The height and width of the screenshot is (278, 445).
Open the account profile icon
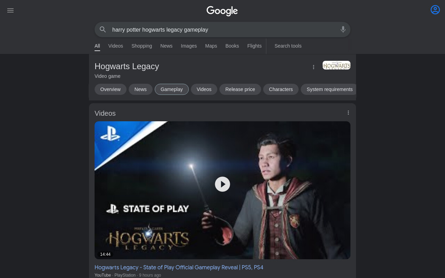tap(435, 10)
